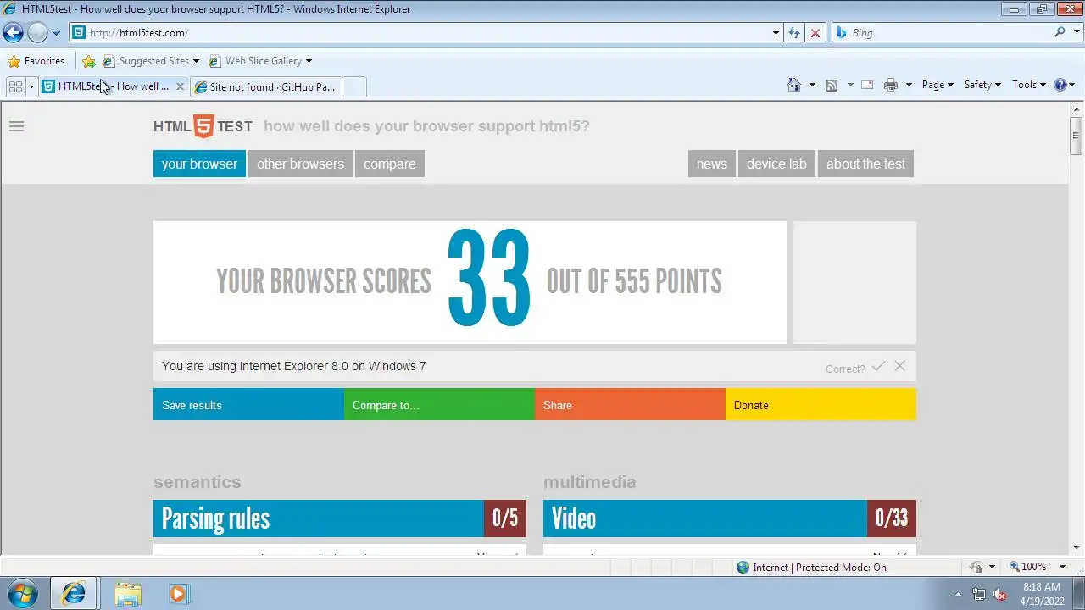Click the Print icon
Viewport: 1085px width, 610px height.
point(891,85)
